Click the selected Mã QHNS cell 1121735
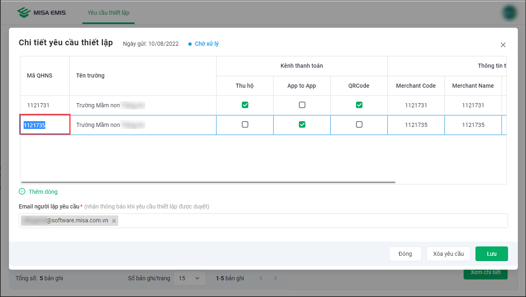 (45, 125)
